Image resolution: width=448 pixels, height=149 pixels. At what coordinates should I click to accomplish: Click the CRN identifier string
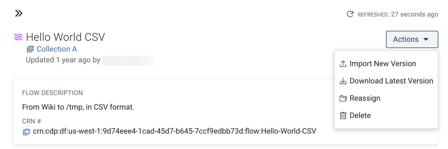(174, 131)
